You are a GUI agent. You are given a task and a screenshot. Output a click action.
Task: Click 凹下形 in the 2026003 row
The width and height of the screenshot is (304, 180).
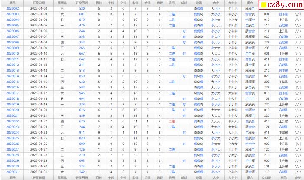(284, 14)
